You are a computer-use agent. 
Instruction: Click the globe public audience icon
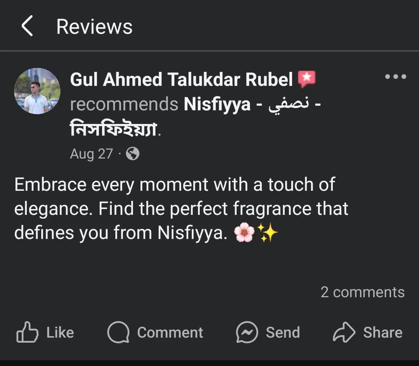pyautogui.click(x=133, y=154)
